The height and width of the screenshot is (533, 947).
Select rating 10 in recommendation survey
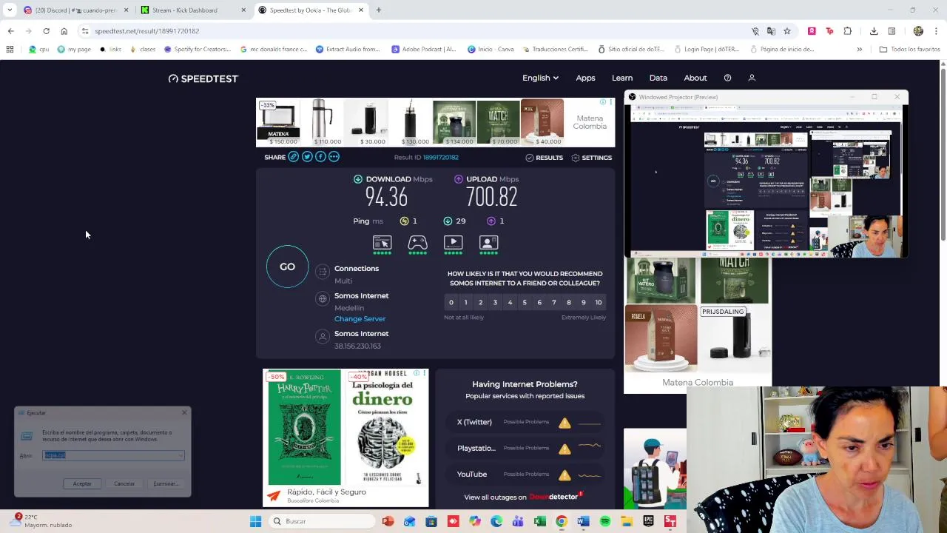coord(599,302)
